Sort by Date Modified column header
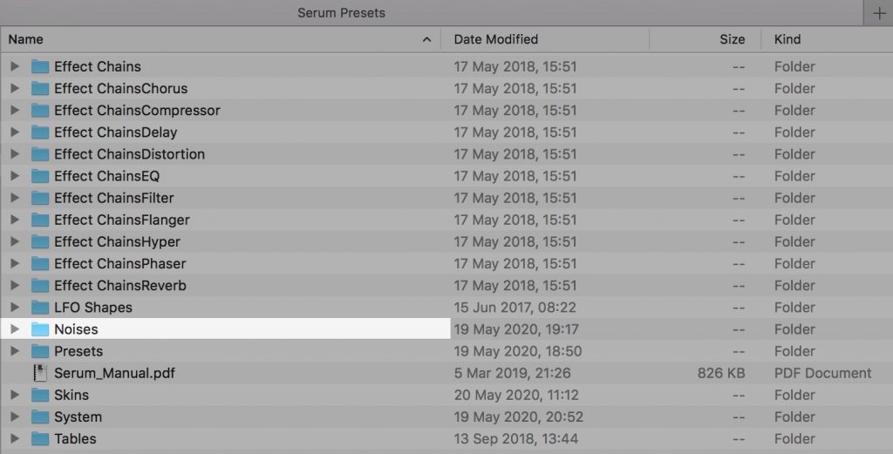Image resolution: width=893 pixels, height=454 pixels. tap(495, 39)
